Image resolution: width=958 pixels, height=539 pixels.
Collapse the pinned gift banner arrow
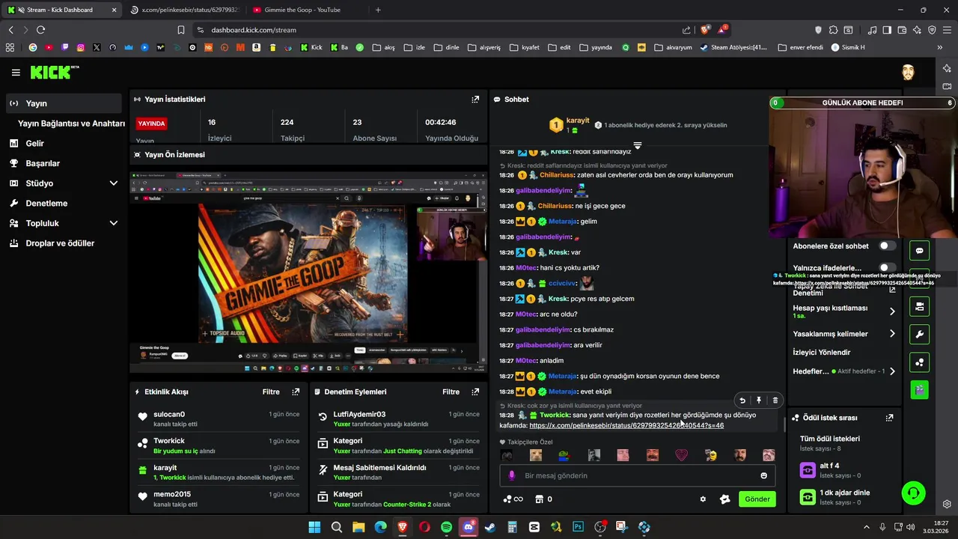tap(637, 145)
